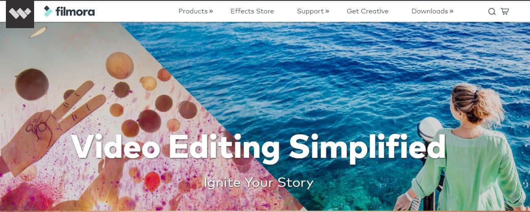Screen dimensions: 530x212
Task: Open the Products menu
Action: pos(193,11)
